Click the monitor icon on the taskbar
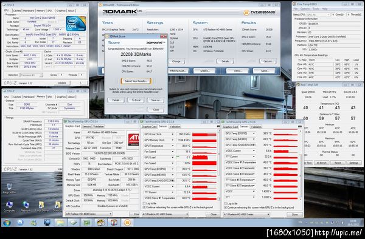The image size is (365, 239). click(x=47, y=223)
